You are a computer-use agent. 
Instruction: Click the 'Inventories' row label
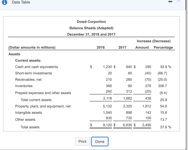[24, 86]
